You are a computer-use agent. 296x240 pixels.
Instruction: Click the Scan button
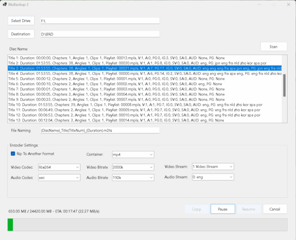tap(273, 47)
